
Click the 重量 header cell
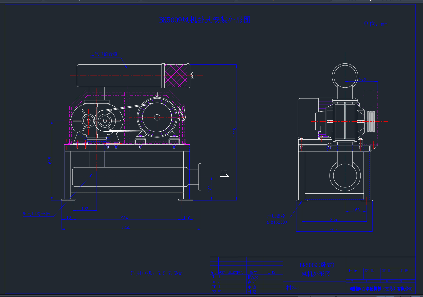387,271
